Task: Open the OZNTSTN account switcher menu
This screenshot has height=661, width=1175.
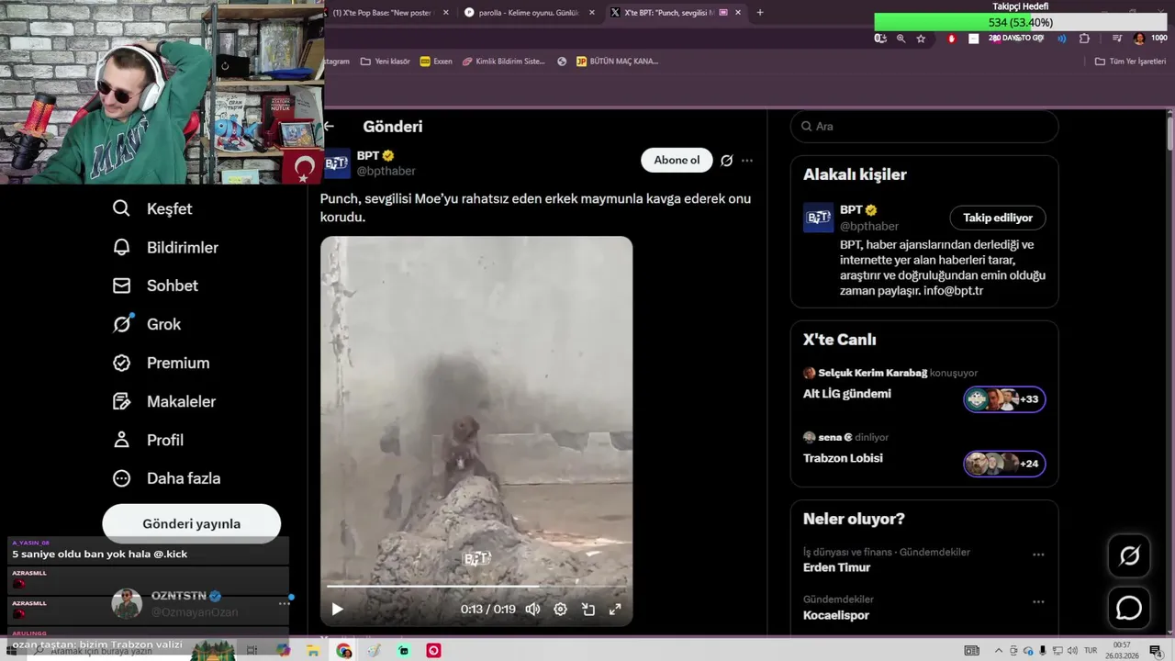Action: (285, 603)
